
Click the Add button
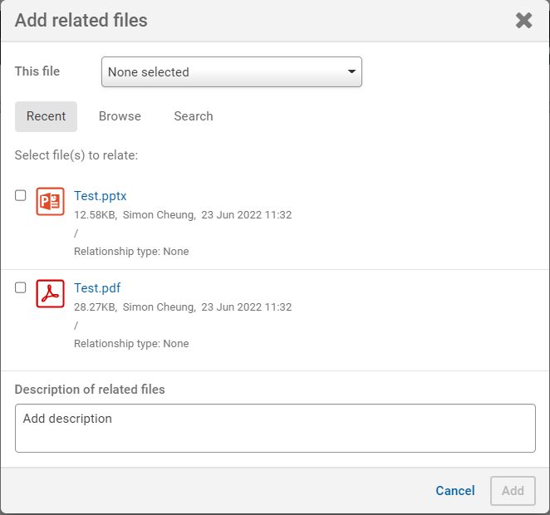513,491
